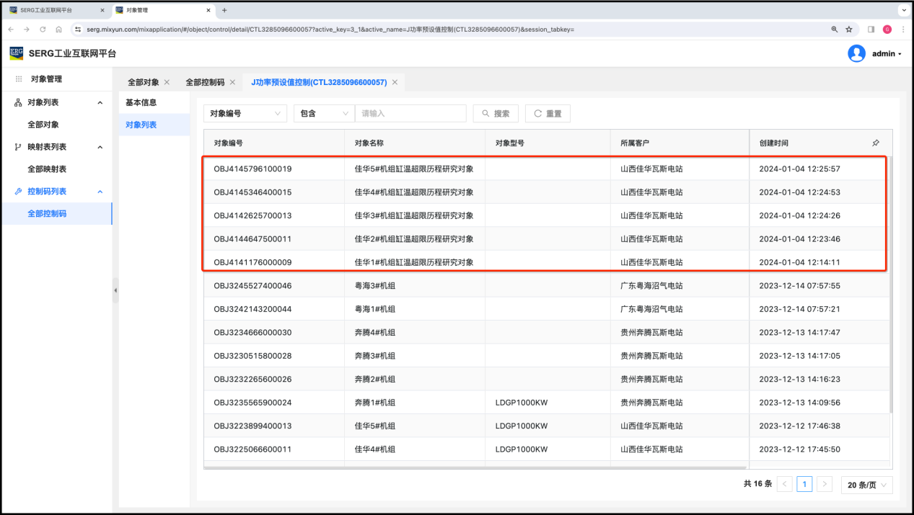Image resolution: width=914 pixels, height=515 pixels.
Task: Click the SERG logo in header
Action: [x=17, y=53]
